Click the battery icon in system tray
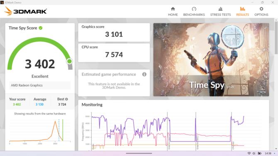278x156 pixels. (x=259, y=153)
